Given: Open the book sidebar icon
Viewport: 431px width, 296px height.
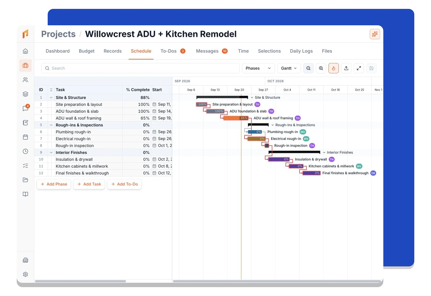Looking at the screenshot, I should point(25,194).
